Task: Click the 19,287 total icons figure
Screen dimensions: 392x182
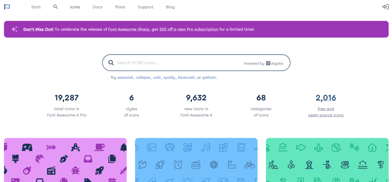Action: point(67,98)
